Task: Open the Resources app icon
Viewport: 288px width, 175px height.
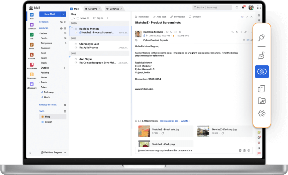Action: pyautogui.click(x=31, y=74)
